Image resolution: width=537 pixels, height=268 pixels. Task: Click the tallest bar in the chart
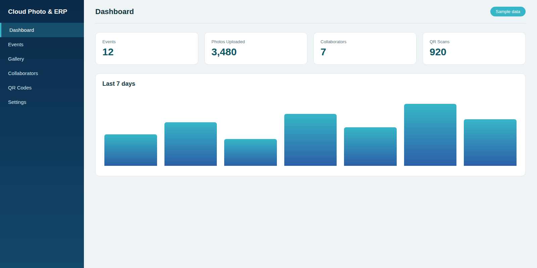point(430,135)
